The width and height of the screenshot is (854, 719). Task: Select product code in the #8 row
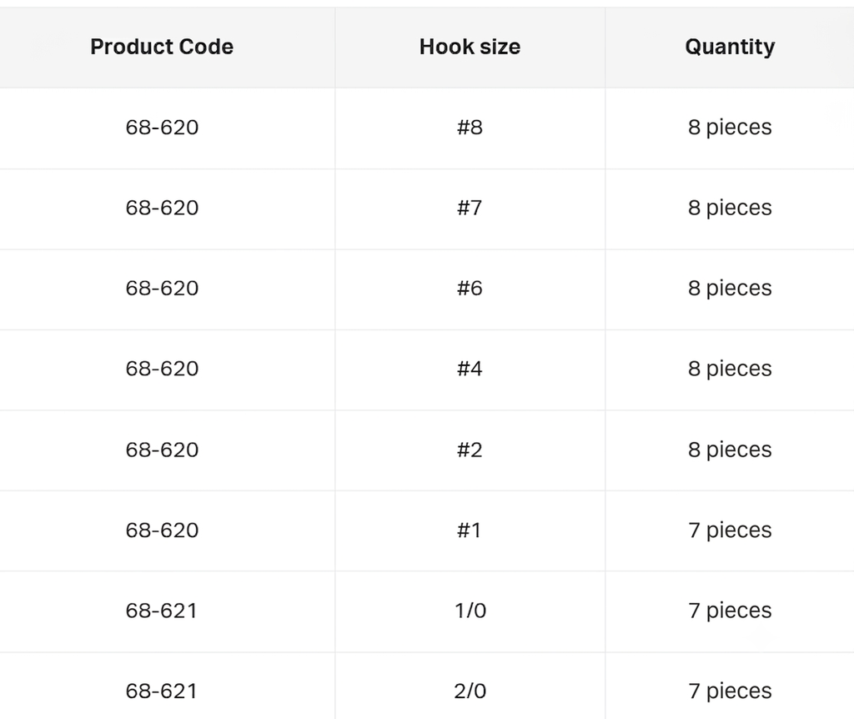[x=162, y=128]
